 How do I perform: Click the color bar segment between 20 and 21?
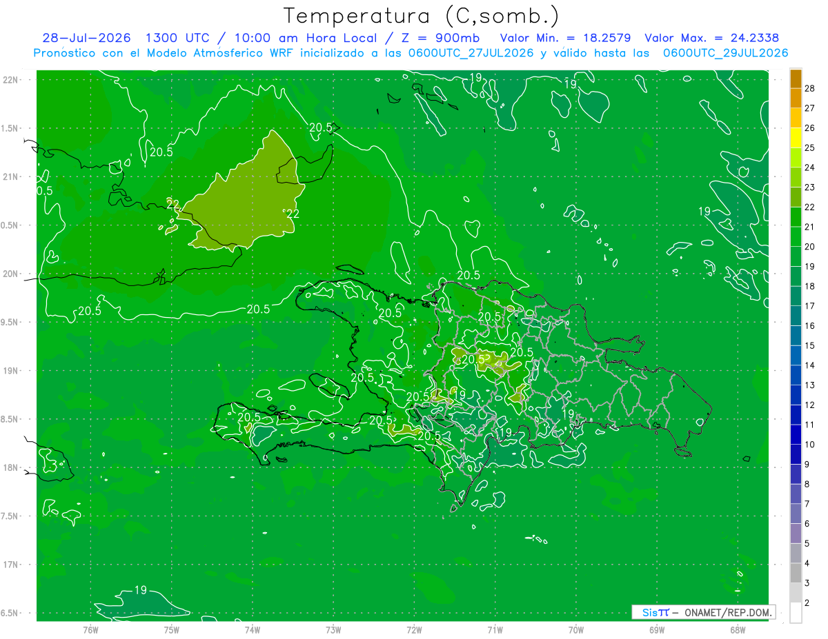(x=796, y=237)
